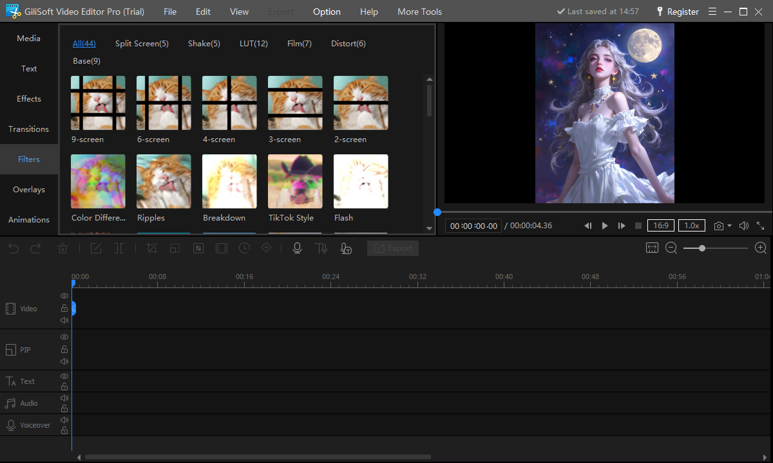
Task: Switch to the Effects panel
Action: (29, 99)
